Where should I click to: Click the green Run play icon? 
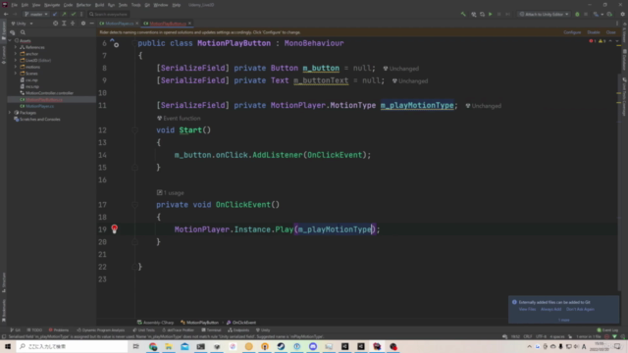point(491,14)
